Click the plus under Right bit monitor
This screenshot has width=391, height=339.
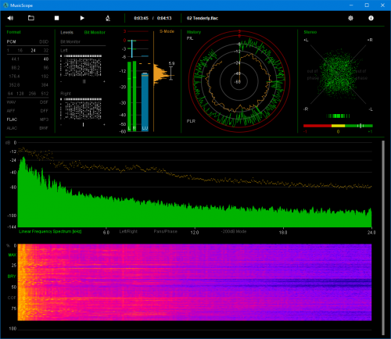pyautogui.click(x=104, y=125)
